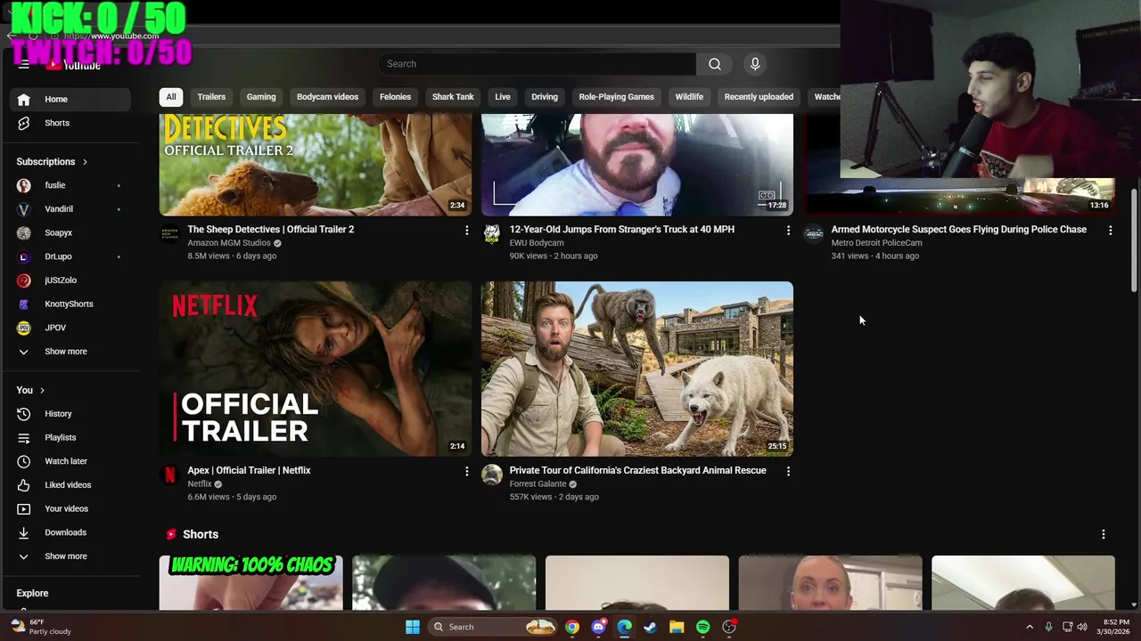Select the Recently uploaded filter chip
Viewport: 1141px width, 641px height.
[759, 97]
